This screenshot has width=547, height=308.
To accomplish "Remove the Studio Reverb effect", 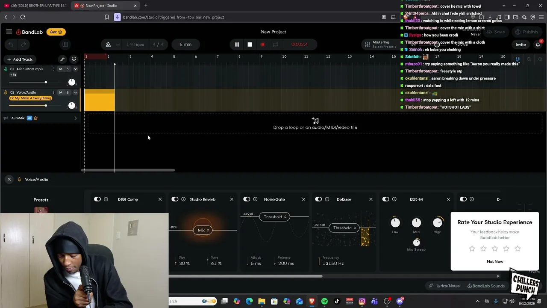I will pos(232,199).
